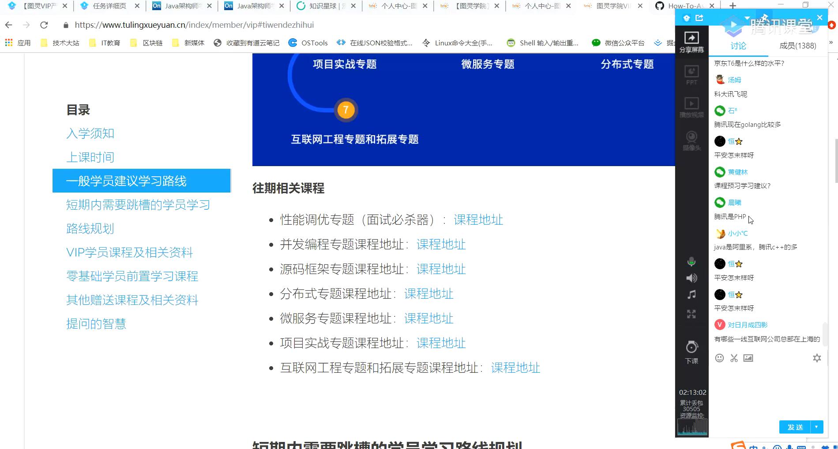Click the 下课 end class icon
Screen dimensions: 838x449
coord(691,352)
